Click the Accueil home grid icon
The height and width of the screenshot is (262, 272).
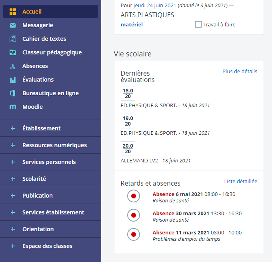coord(13,12)
